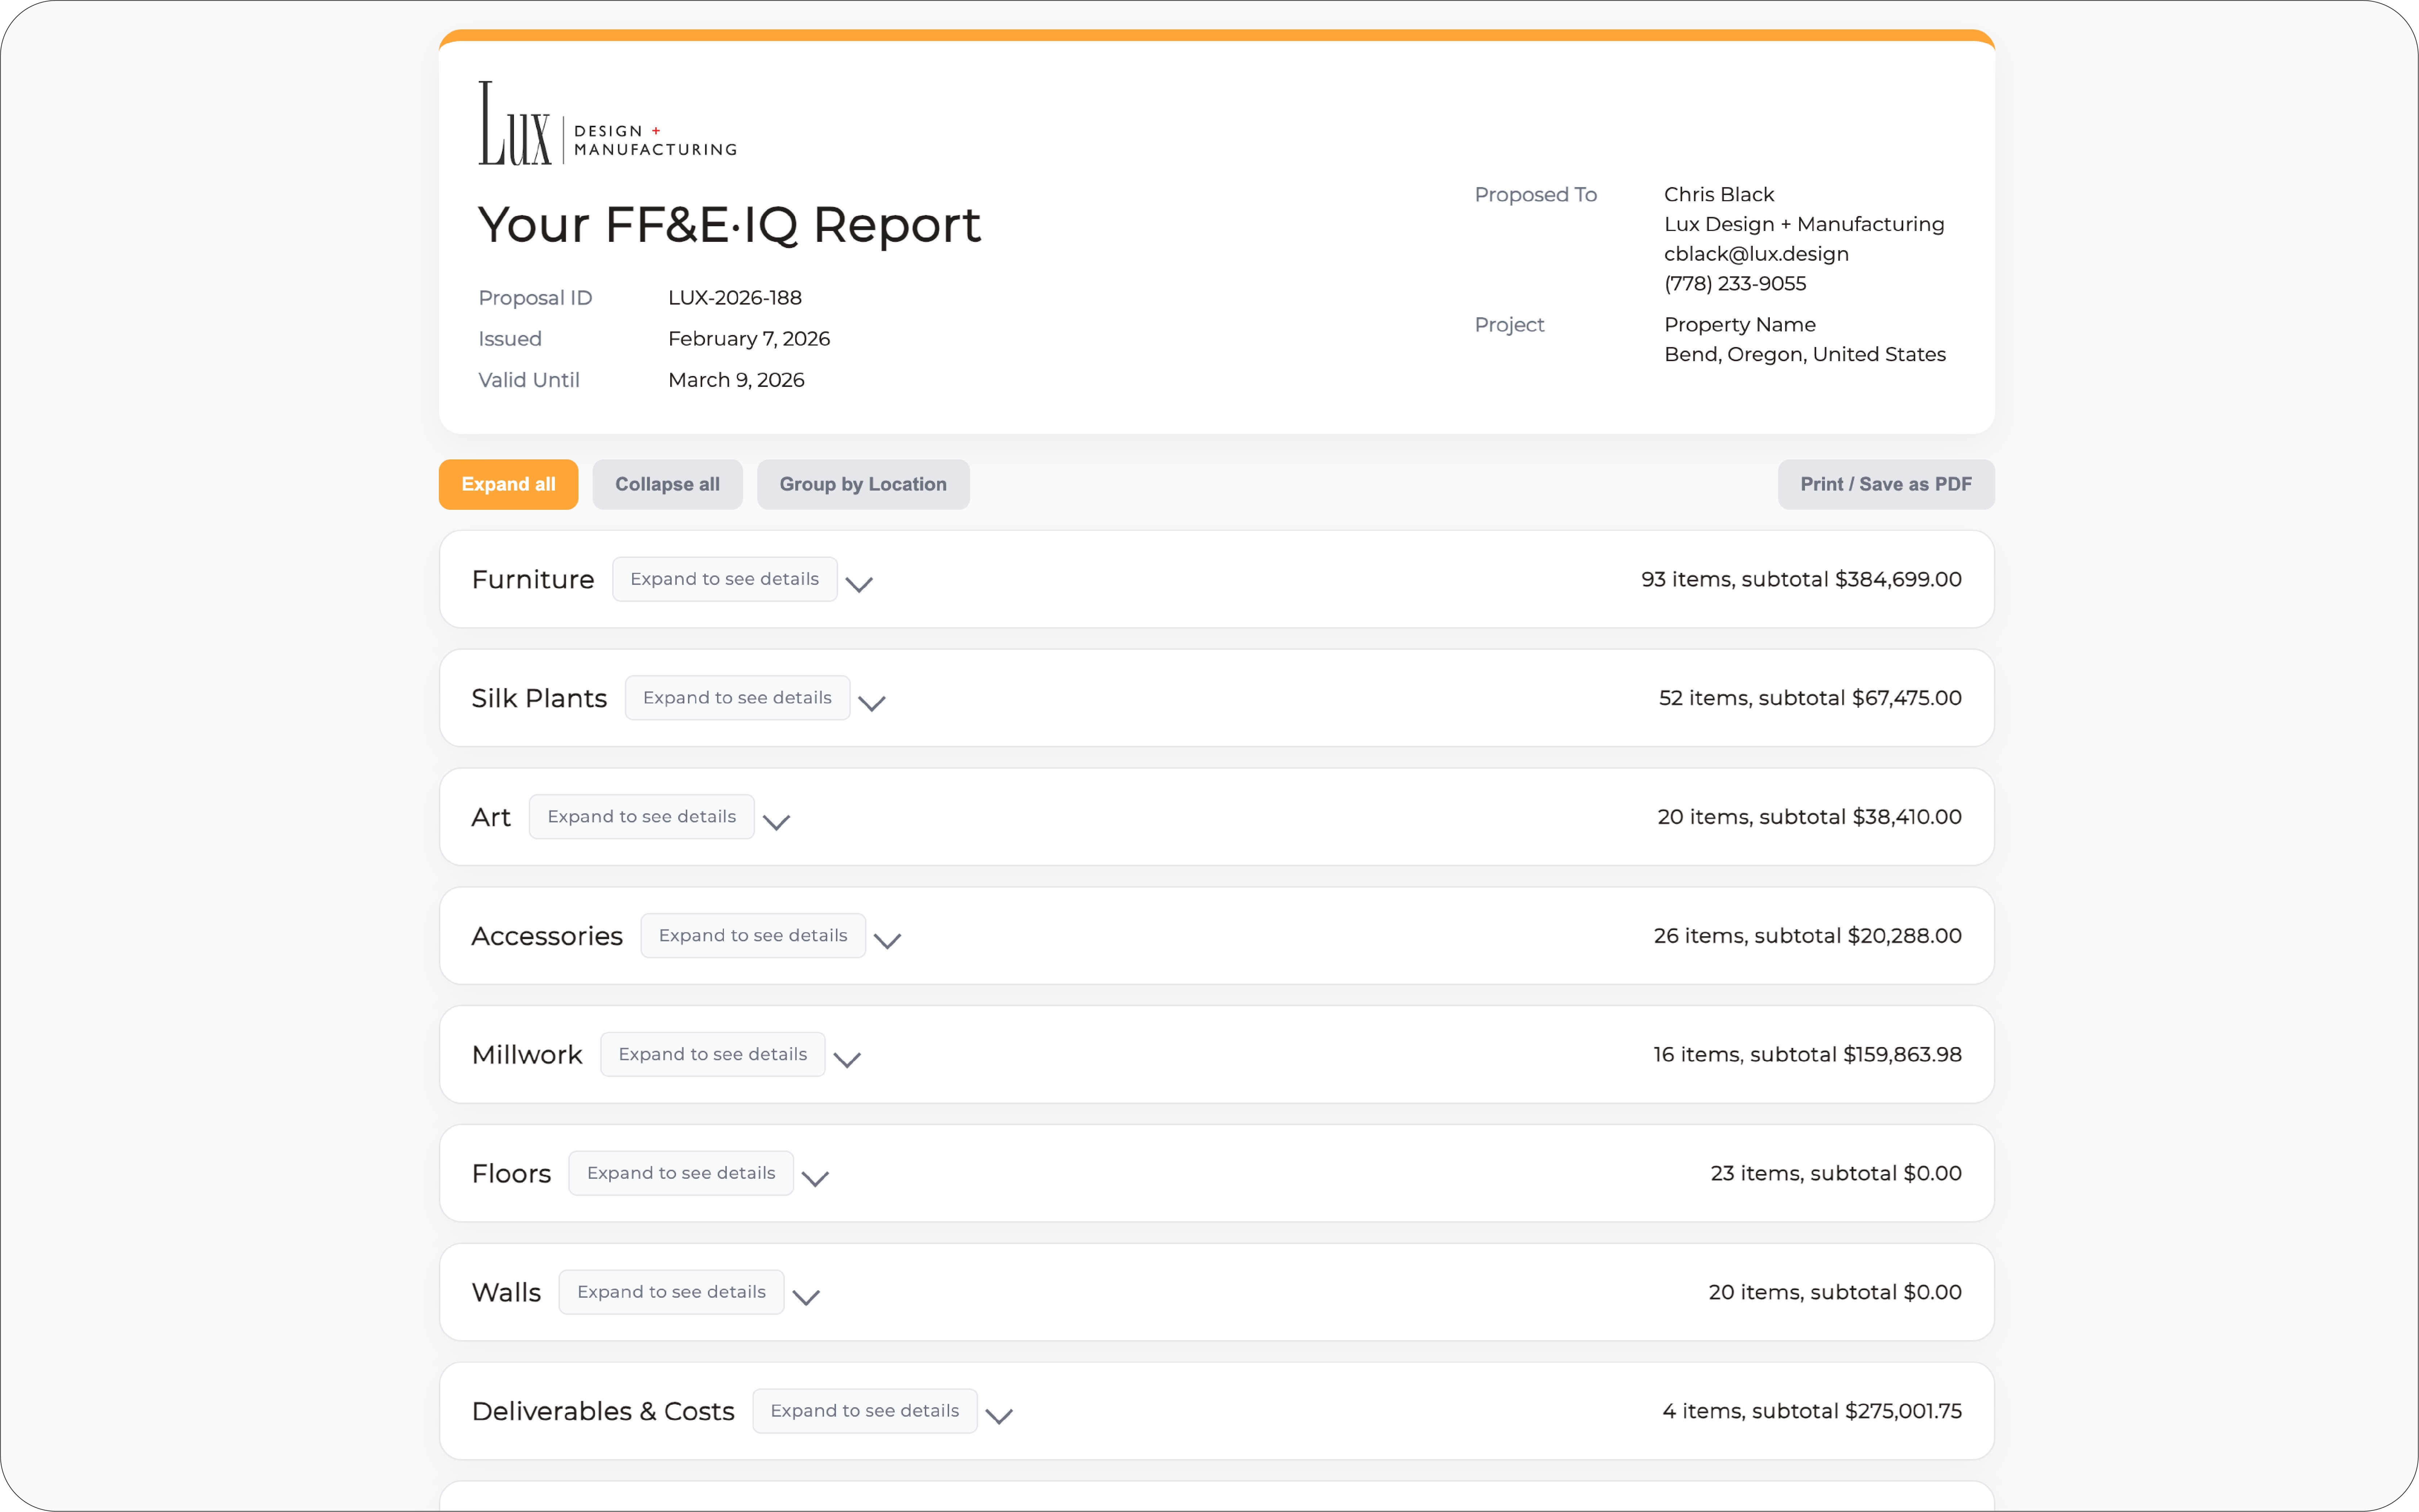Click the Furniture section chevron icon
Image resolution: width=2419 pixels, height=1512 pixels.
(859, 584)
